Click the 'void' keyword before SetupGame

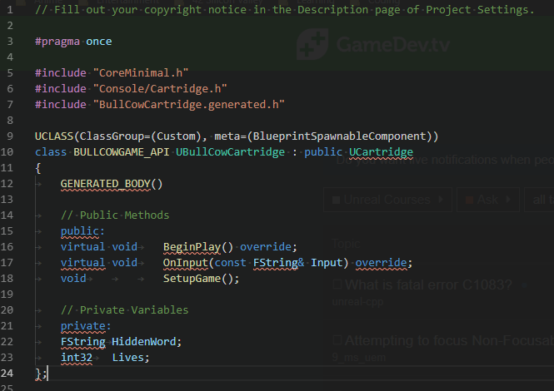(x=73, y=279)
